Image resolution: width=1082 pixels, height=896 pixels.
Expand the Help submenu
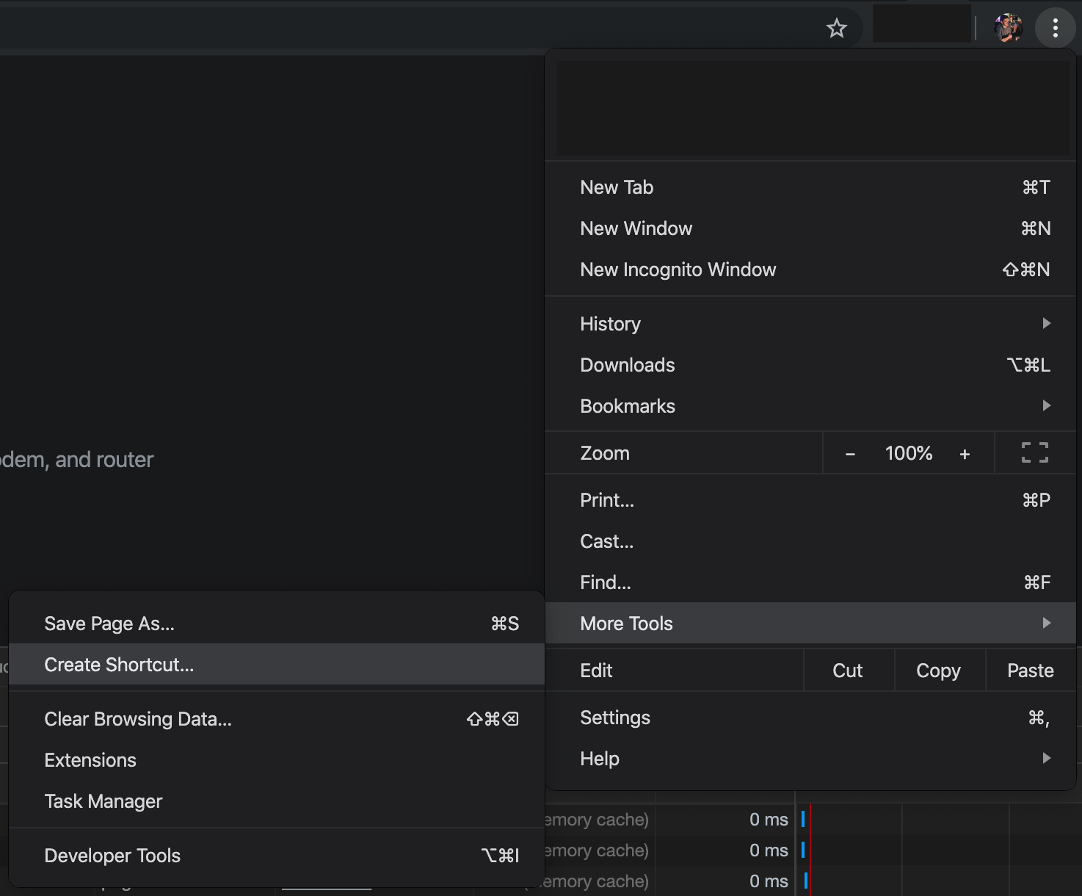(810, 759)
